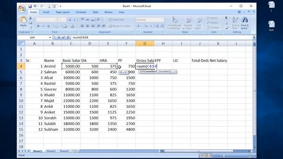The width and height of the screenshot is (283, 159).
Task: Click the Save icon in Quick Access toolbar
Action: 30,6
